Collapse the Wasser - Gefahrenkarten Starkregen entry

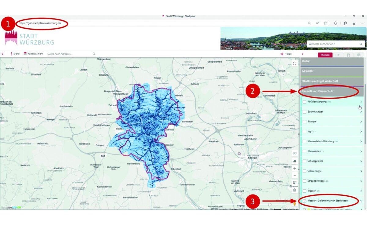point(361,202)
